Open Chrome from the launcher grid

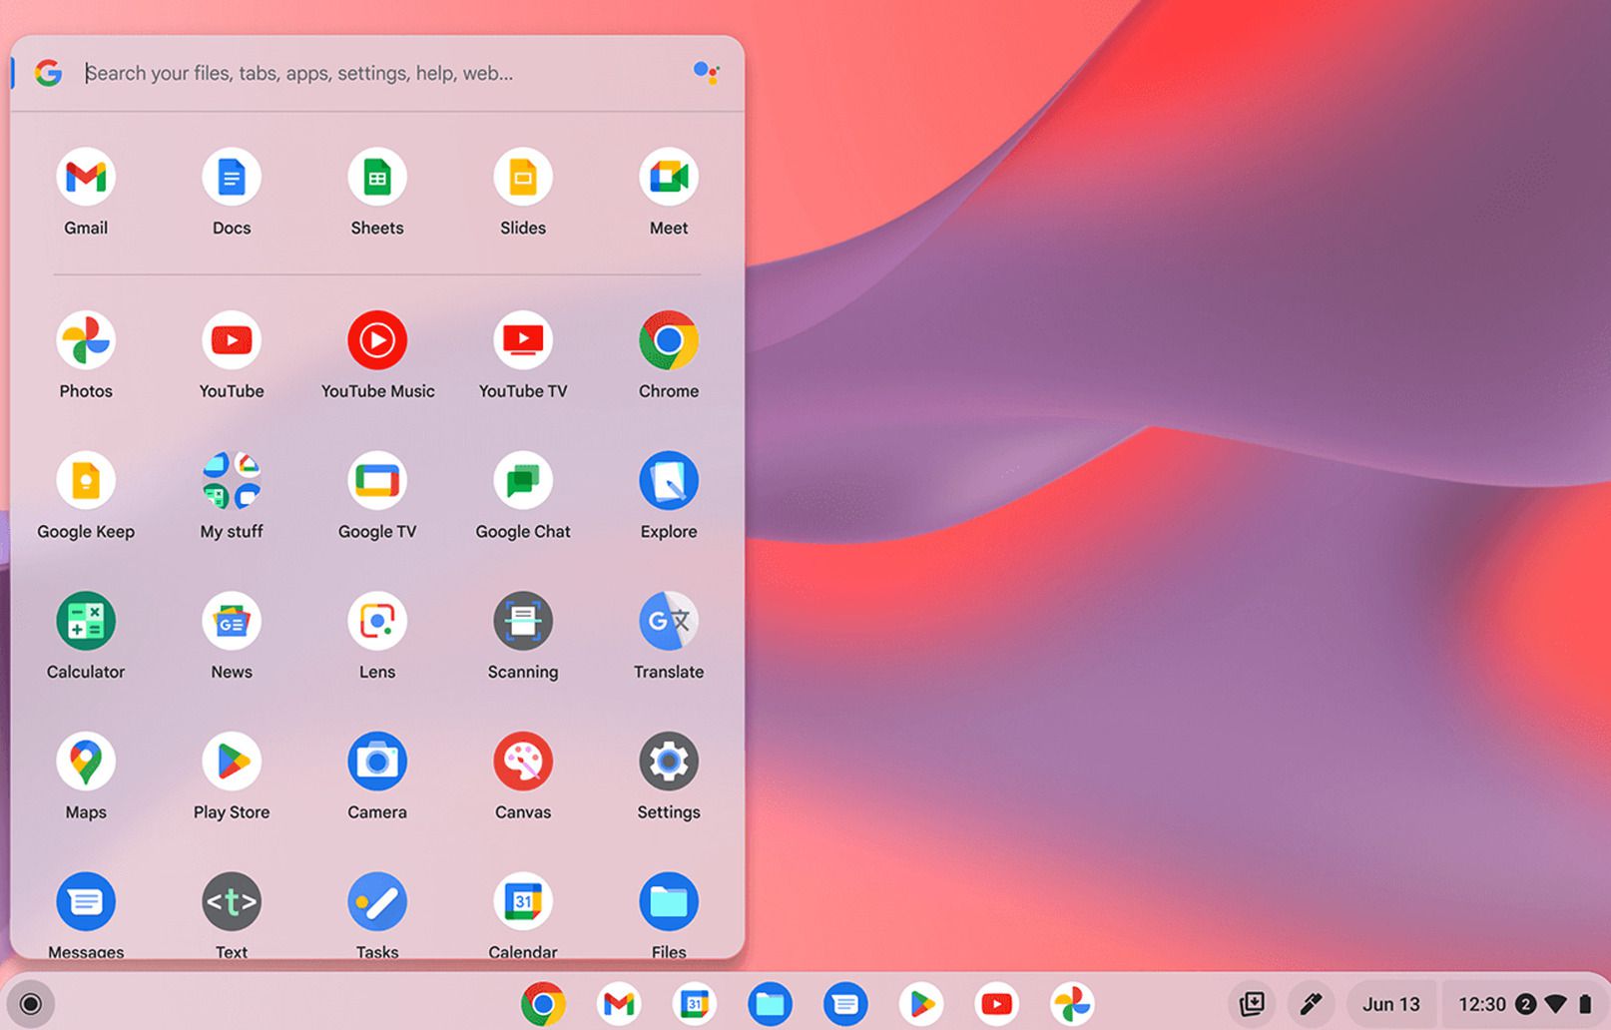[669, 340]
